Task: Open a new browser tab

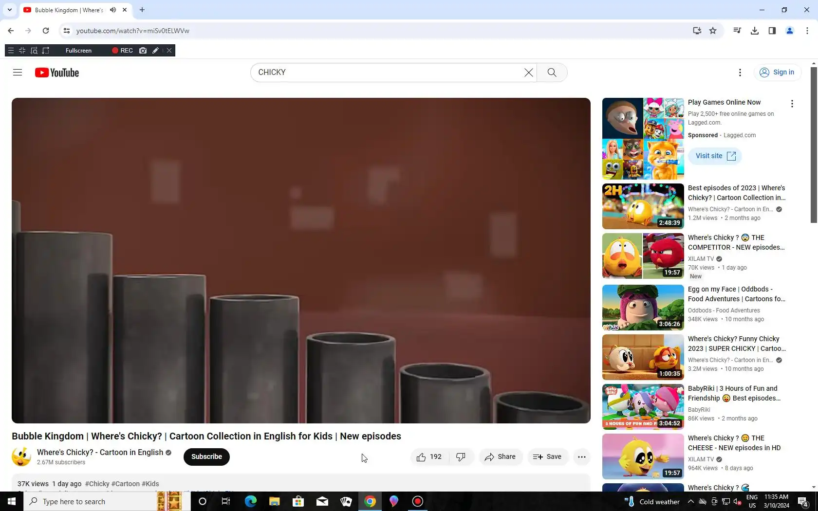Action: [142, 10]
